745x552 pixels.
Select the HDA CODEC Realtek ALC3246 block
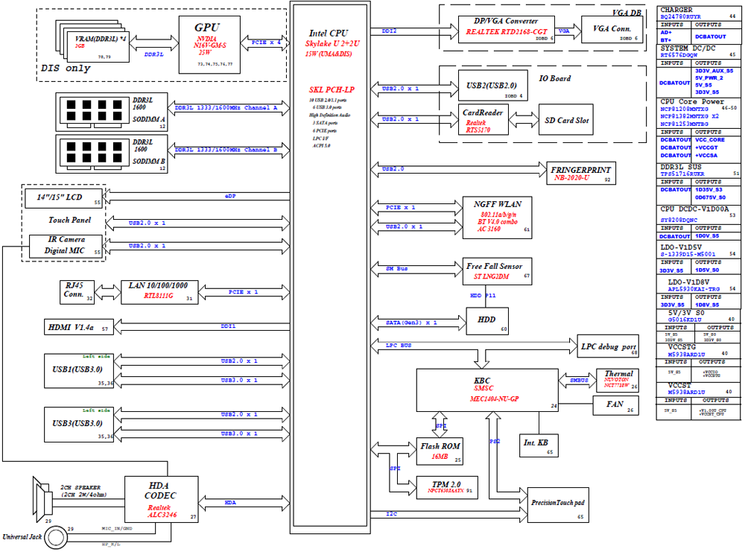click(x=162, y=499)
